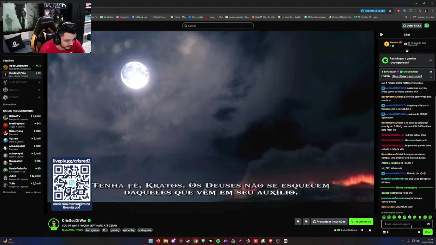Hide the pinned message with eye icon
Viewport: 436px width, 245px height.
431,72
